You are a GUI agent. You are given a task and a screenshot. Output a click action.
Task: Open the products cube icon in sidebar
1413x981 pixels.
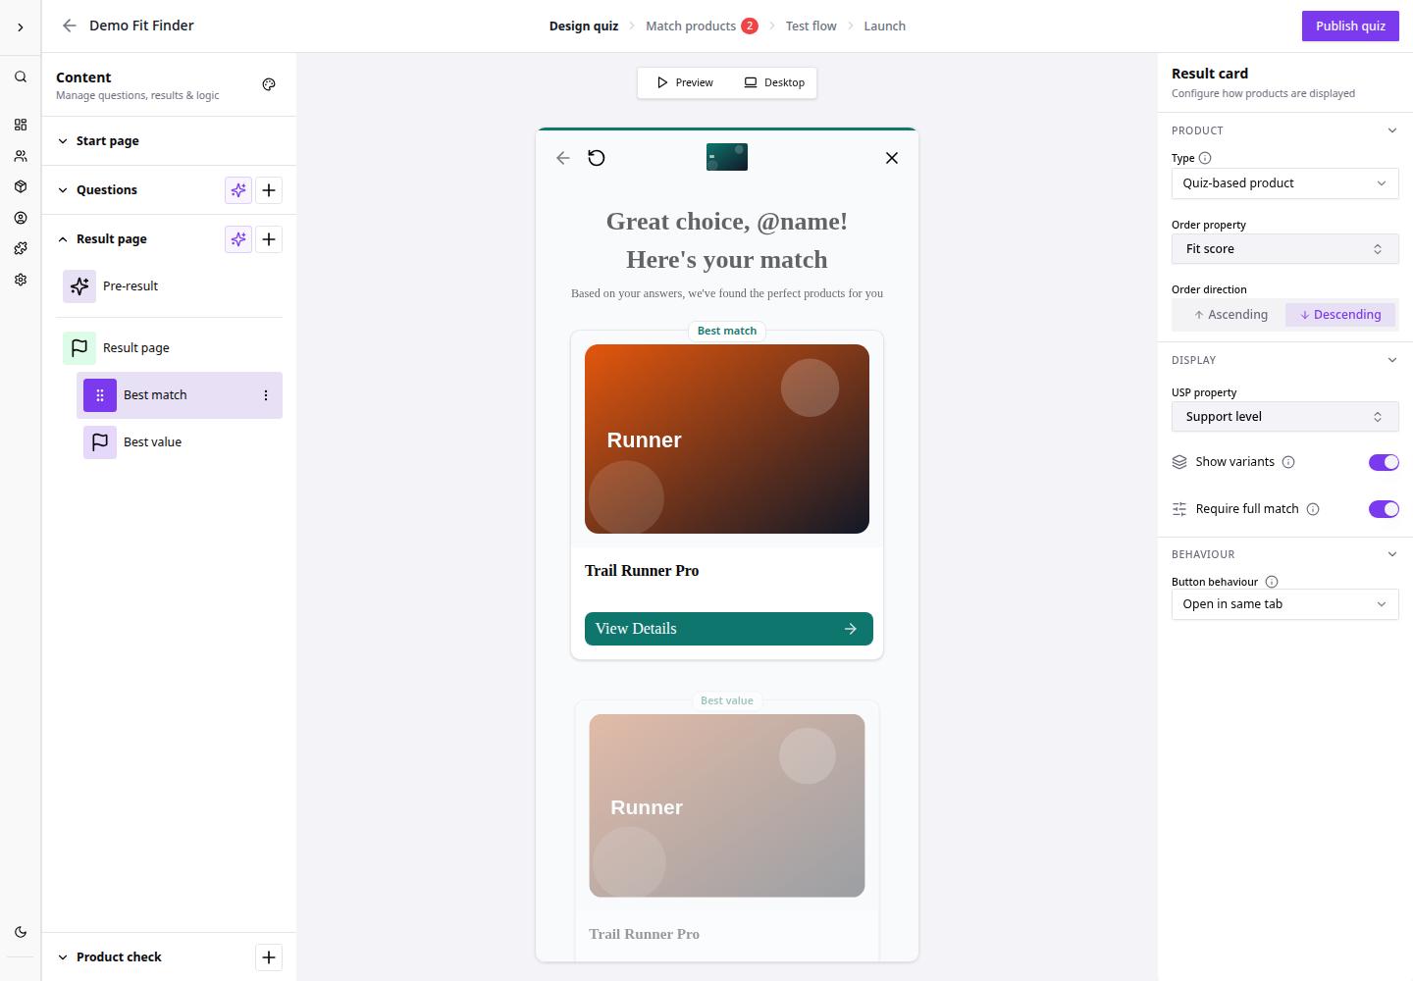(21, 186)
